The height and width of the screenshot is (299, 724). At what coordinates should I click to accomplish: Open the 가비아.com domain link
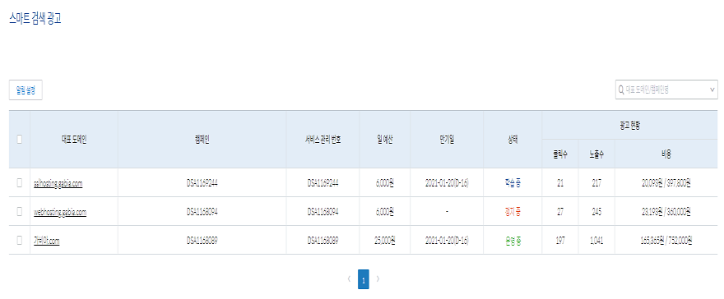47,241
